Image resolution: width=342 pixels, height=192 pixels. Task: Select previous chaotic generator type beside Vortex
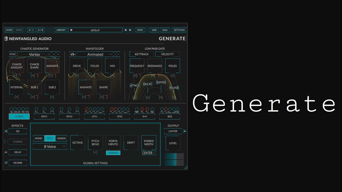point(54,54)
